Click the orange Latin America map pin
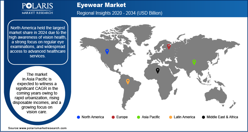The width and height of the screenshot is (248, 132). 128,82
